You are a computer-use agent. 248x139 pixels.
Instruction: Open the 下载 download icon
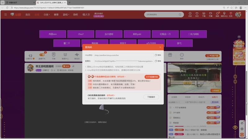[x=204, y=15]
